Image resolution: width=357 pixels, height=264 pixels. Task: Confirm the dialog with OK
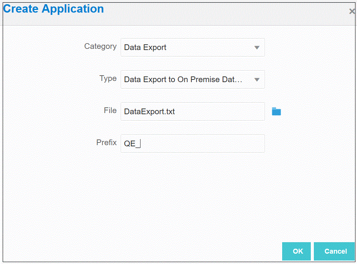pos(297,251)
